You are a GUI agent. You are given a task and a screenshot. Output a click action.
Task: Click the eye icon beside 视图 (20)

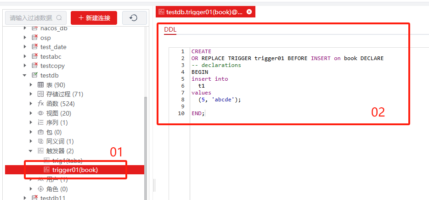click(x=40, y=113)
